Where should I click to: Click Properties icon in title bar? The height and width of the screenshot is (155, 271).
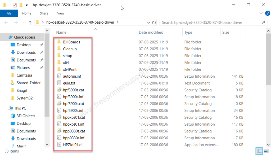15,5
